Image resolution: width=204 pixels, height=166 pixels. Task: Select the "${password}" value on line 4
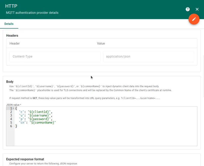[x=39, y=119]
